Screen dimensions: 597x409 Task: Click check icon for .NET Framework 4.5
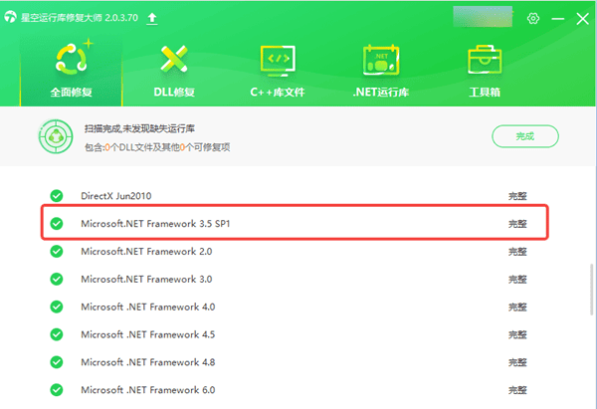click(x=57, y=334)
